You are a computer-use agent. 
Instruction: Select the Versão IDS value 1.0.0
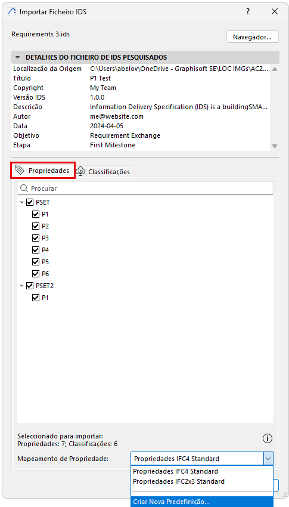(x=97, y=97)
